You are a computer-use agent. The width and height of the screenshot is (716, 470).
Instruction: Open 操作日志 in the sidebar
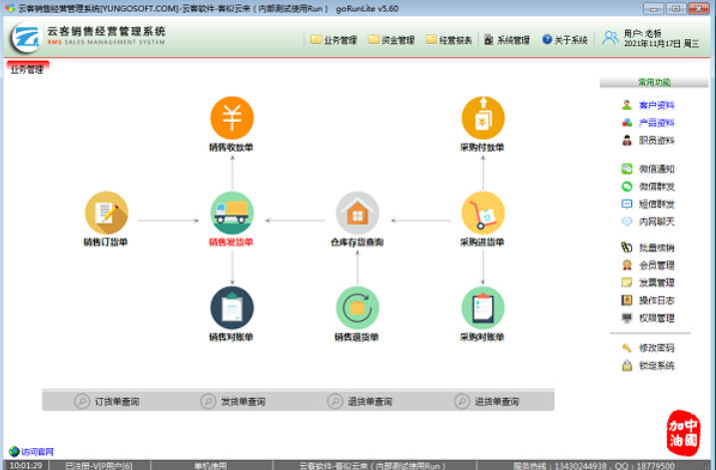(648, 300)
